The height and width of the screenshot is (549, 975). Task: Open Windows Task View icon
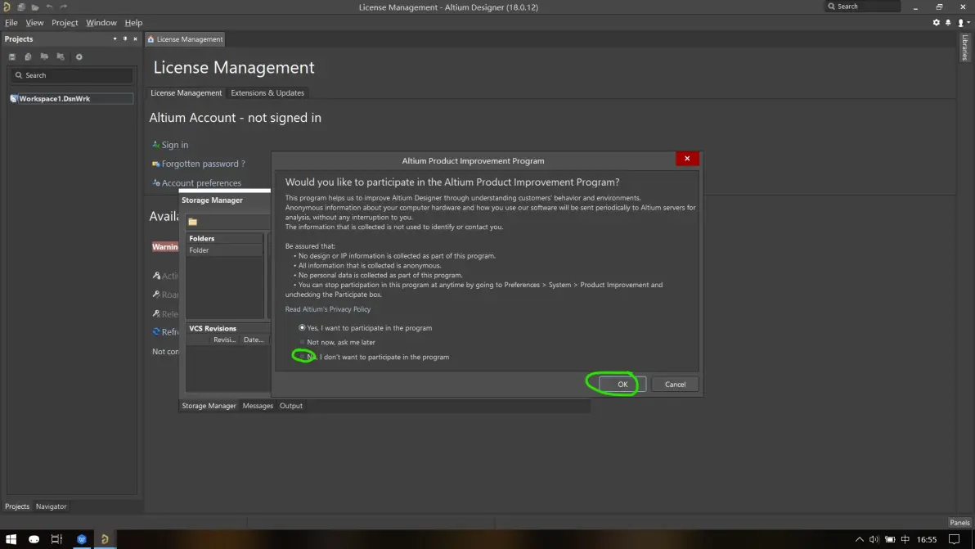56,539
